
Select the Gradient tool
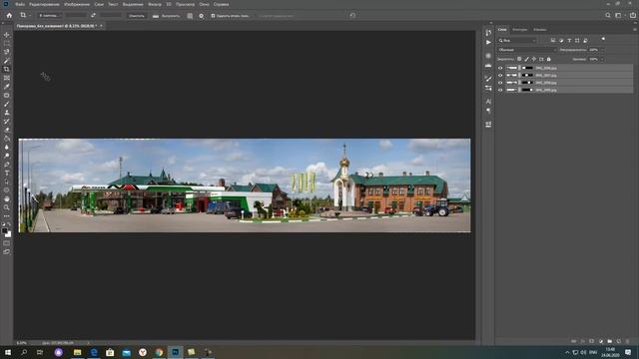(7, 139)
